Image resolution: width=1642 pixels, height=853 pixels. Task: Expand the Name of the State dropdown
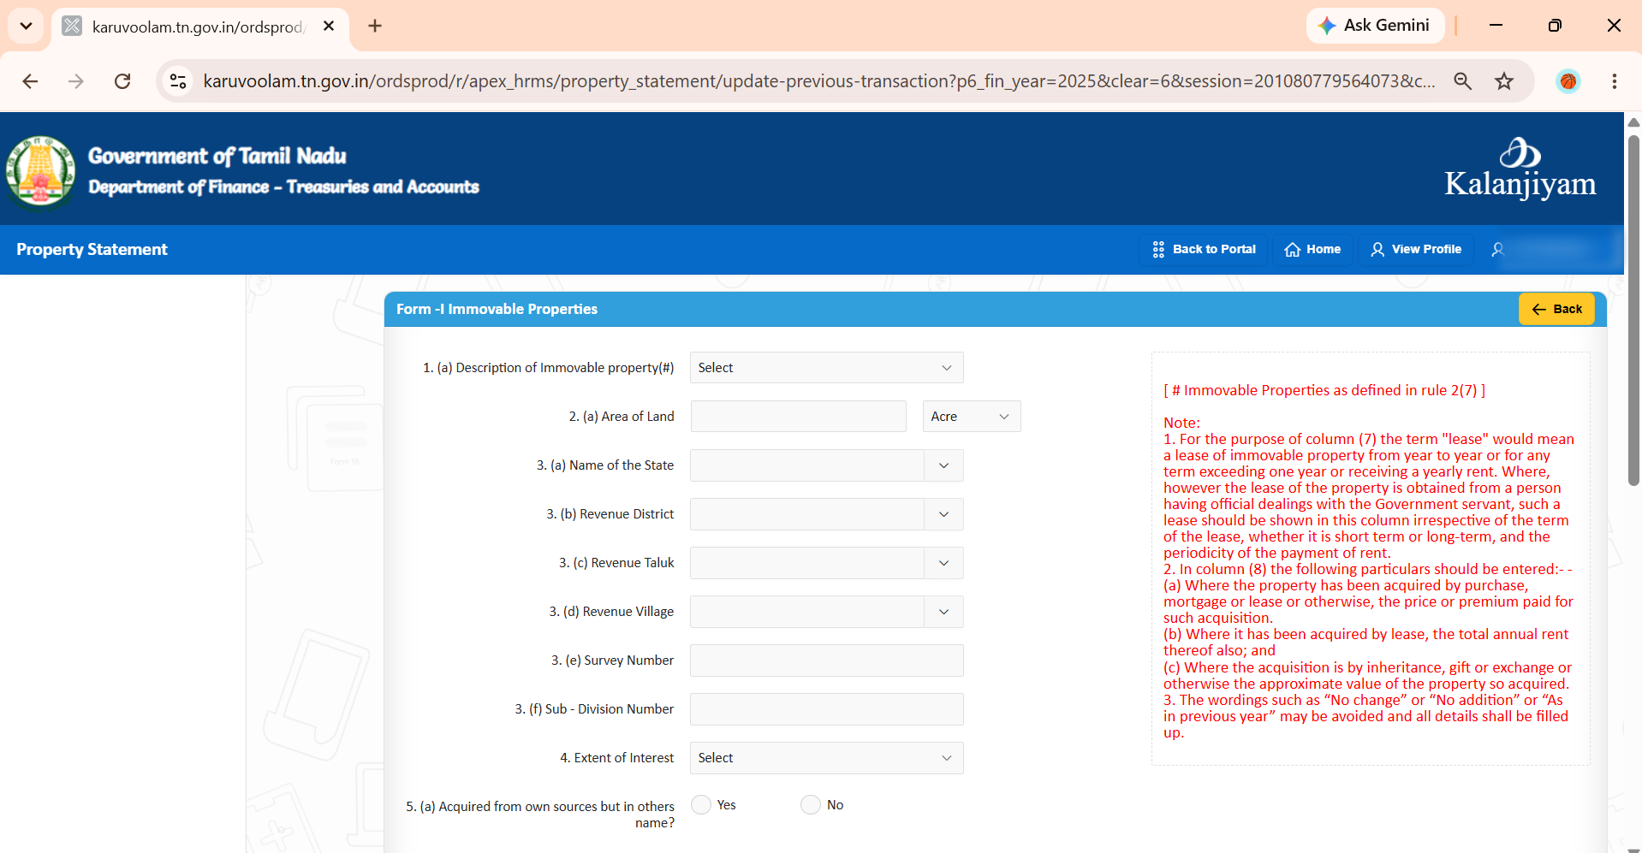point(943,465)
